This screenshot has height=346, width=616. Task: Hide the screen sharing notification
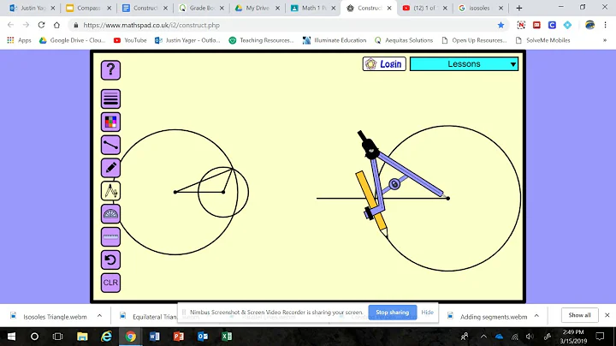[x=428, y=313]
